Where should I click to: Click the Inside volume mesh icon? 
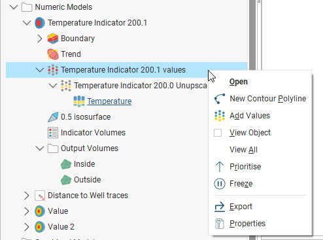pyautogui.click(x=66, y=164)
